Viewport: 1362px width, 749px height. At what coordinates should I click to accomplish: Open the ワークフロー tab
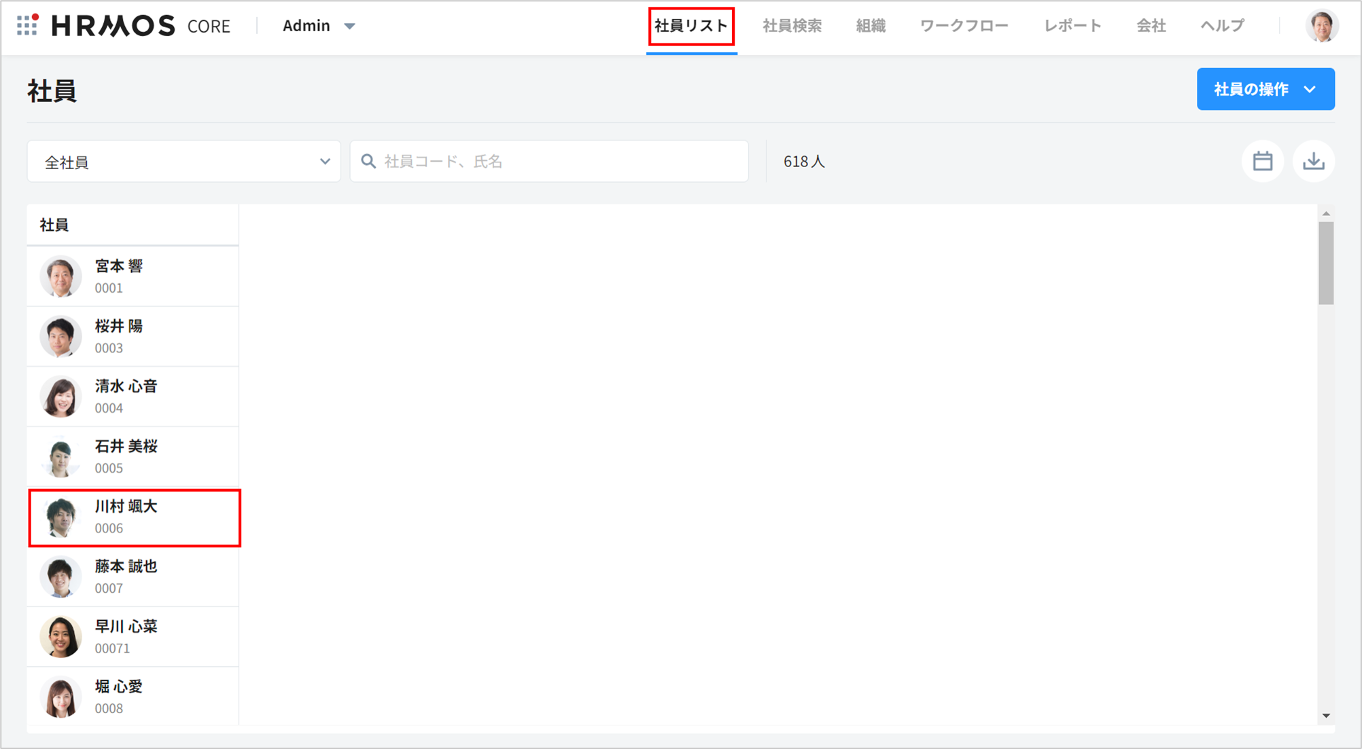click(x=964, y=26)
